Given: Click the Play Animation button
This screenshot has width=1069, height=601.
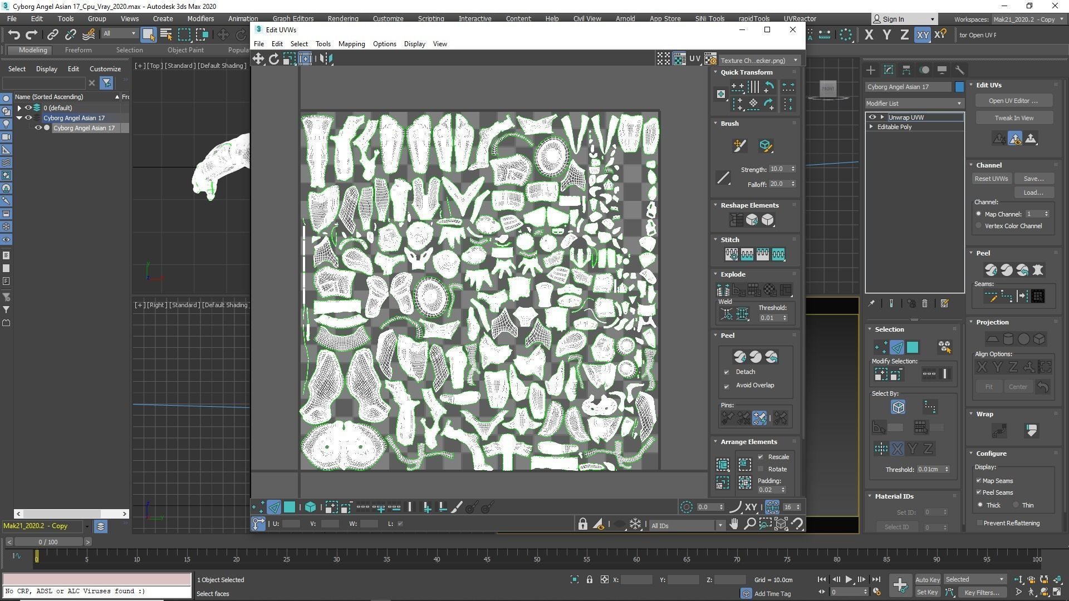Looking at the screenshot, I should click(x=849, y=579).
